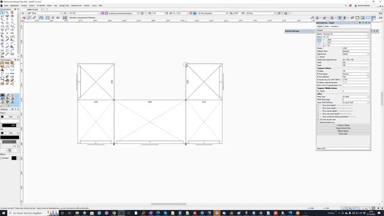Click the first tool icon in the Werkzeuggruppen palette
Viewport: 384px width, 216px height.
(2, 63)
